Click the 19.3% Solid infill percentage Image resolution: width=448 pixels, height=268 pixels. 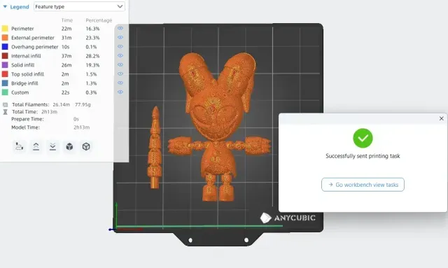(92, 65)
